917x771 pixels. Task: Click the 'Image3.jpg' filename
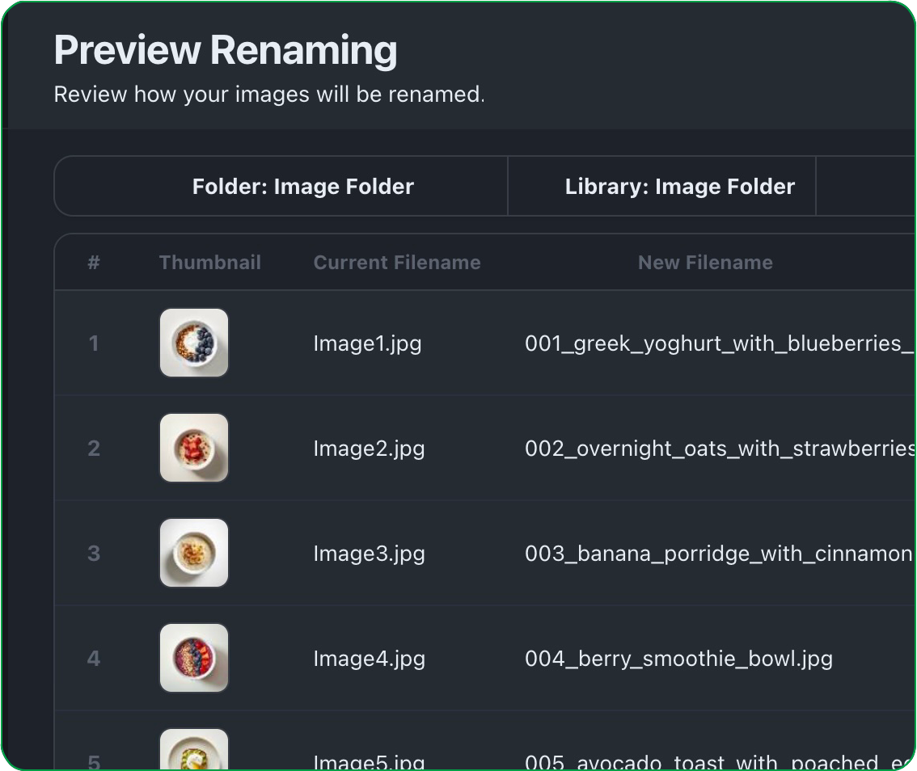click(x=369, y=554)
